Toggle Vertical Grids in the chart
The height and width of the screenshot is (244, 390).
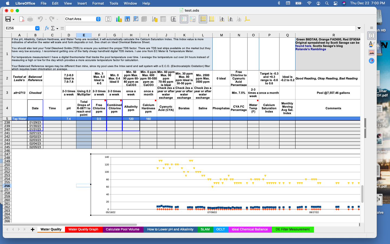[212, 19]
